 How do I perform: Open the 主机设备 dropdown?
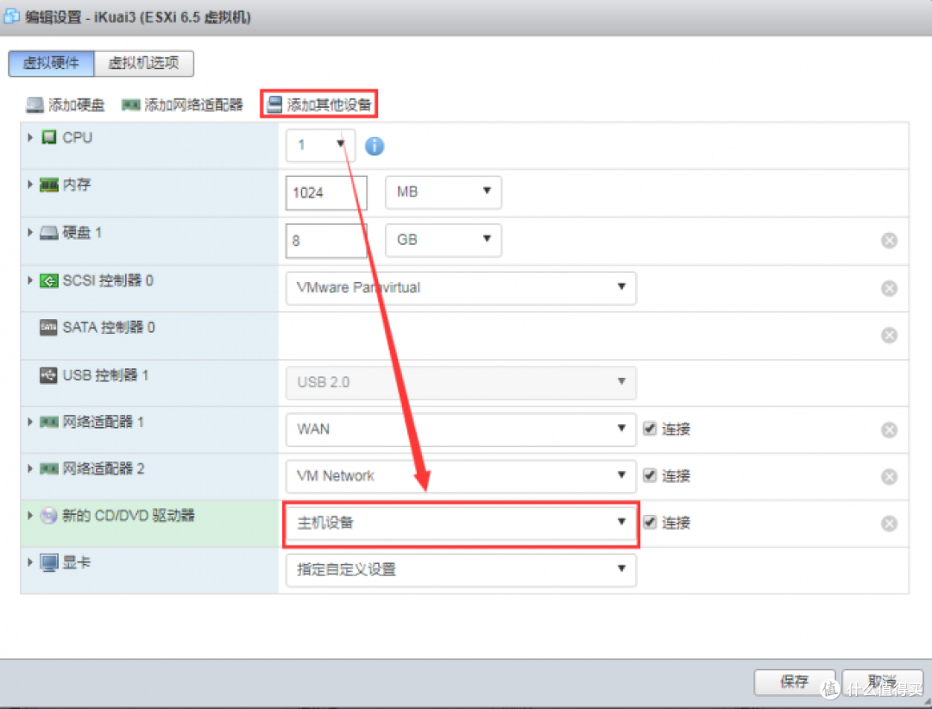(461, 523)
